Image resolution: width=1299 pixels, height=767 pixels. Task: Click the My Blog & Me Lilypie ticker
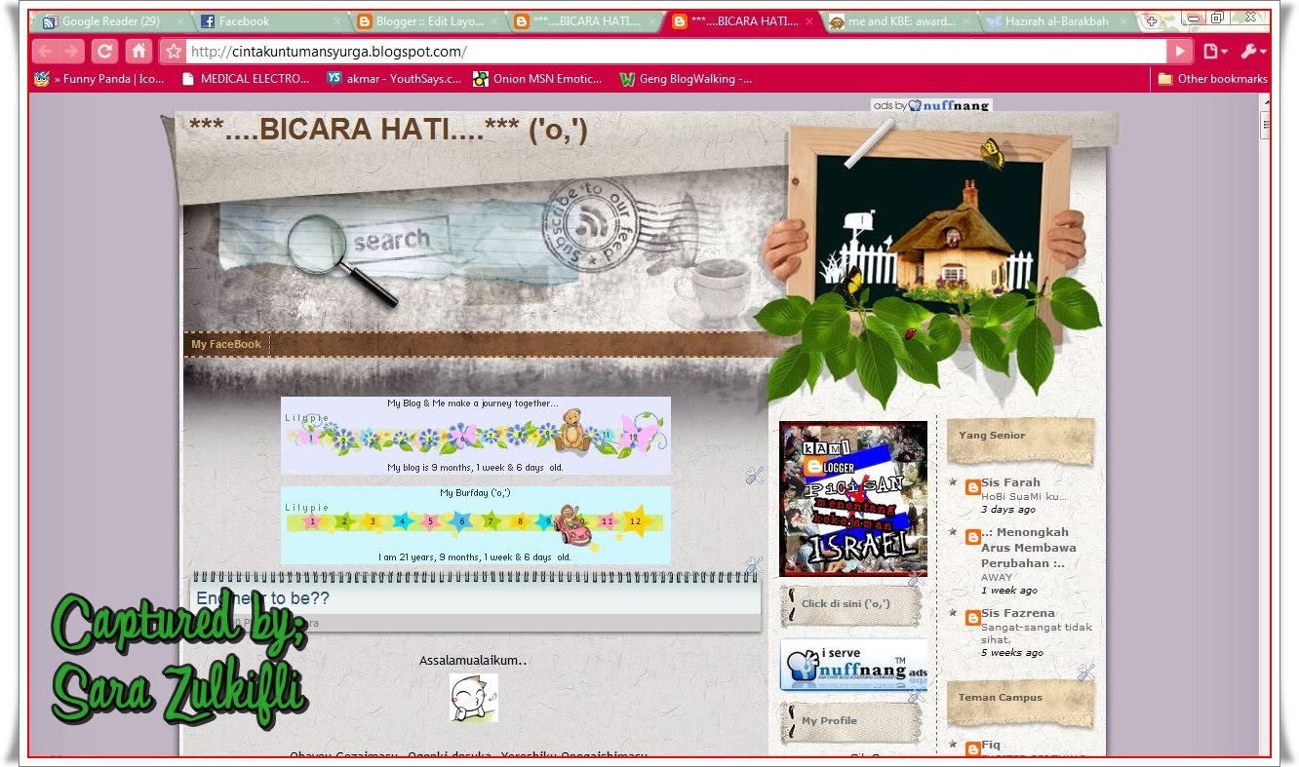pos(476,436)
